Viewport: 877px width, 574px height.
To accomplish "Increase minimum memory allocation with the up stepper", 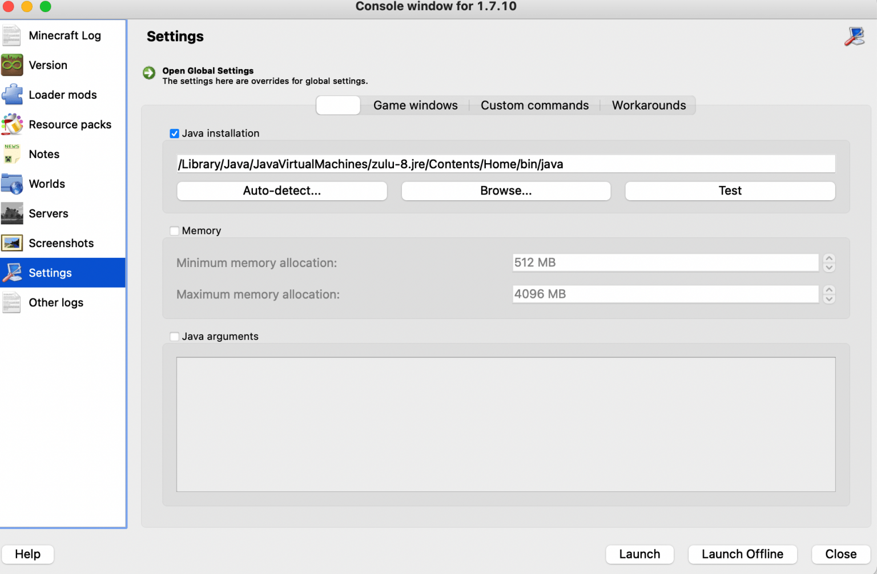I will point(829,259).
